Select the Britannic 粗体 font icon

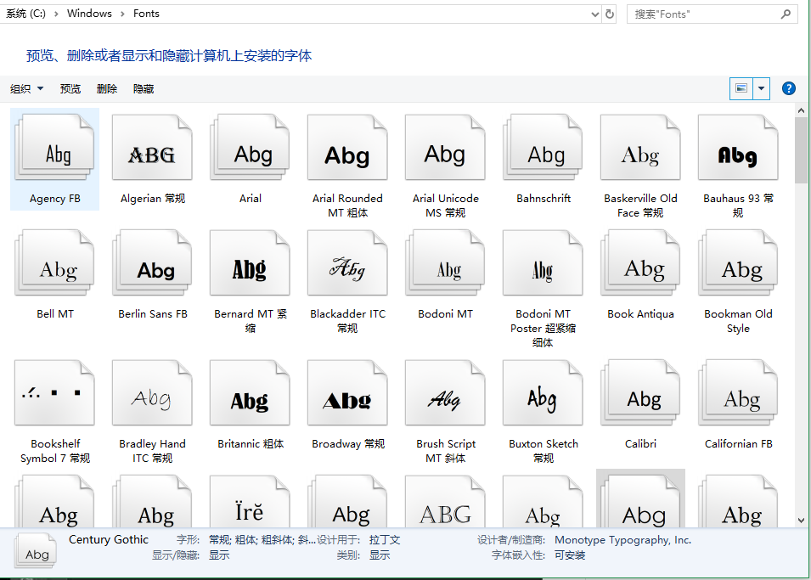click(250, 392)
